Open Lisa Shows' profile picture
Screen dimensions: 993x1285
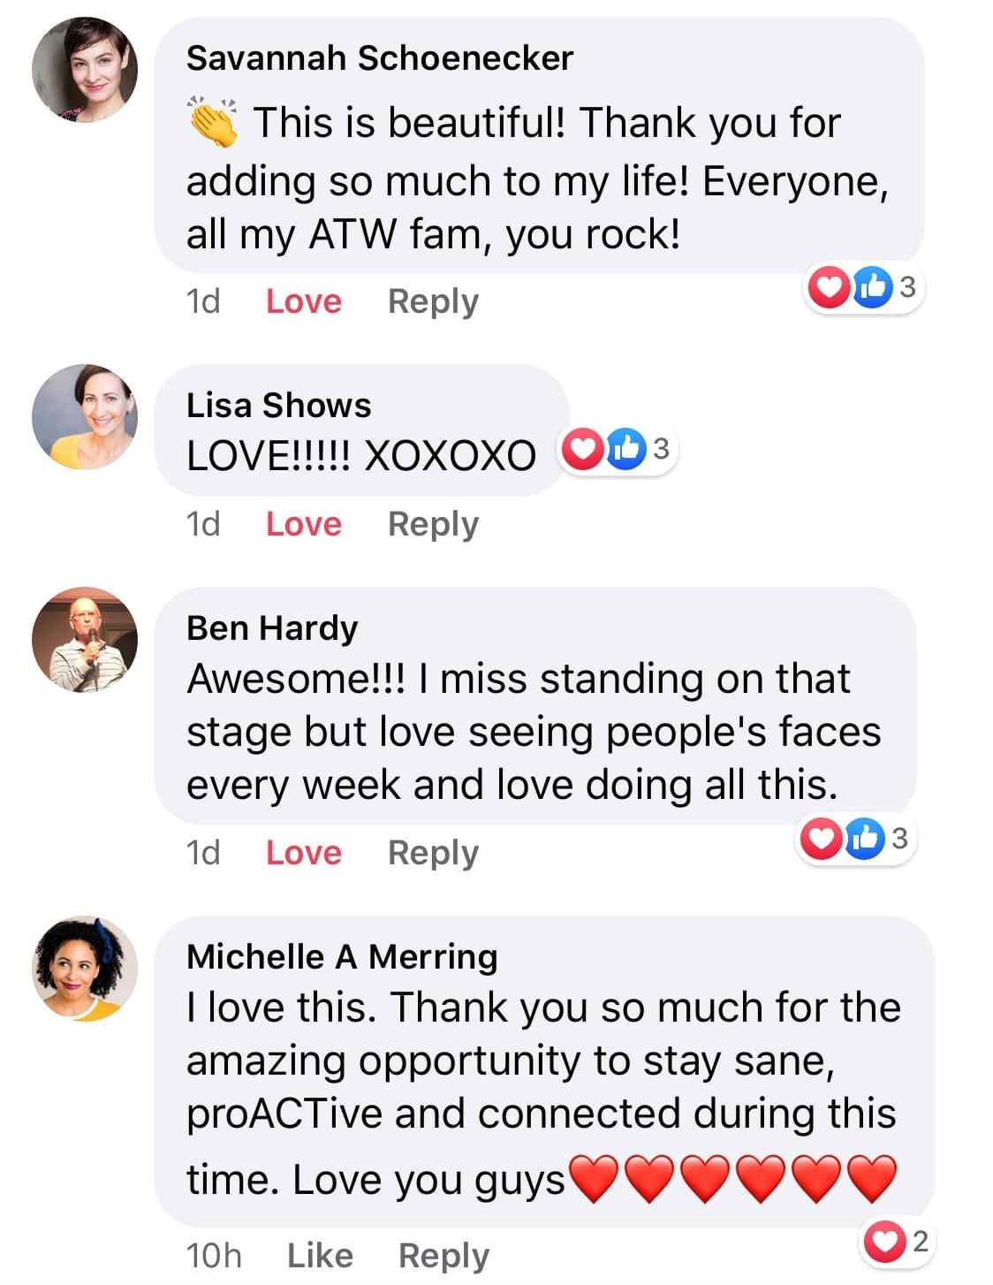click(x=85, y=415)
